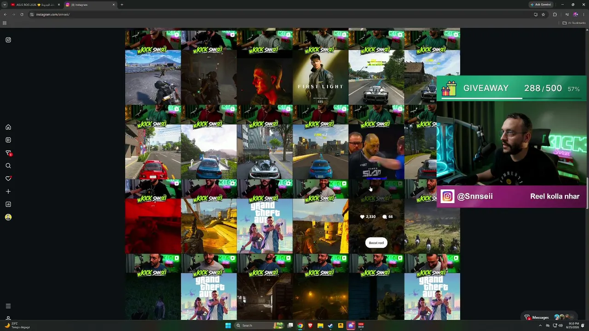The height and width of the screenshot is (331, 589).
Task: Open Rockstar Games Launcher from taskbar
Action: pos(341,325)
